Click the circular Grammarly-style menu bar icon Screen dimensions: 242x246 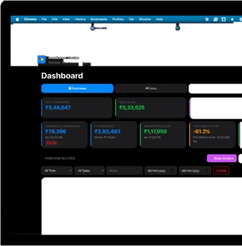click(216, 19)
